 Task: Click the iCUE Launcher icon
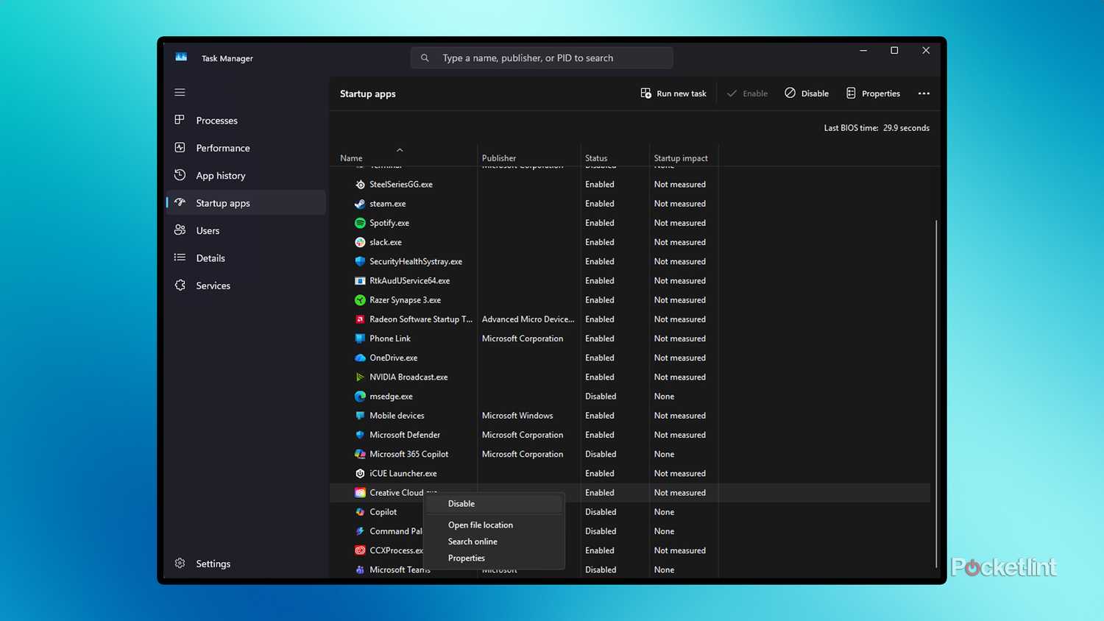click(x=360, y=473)
